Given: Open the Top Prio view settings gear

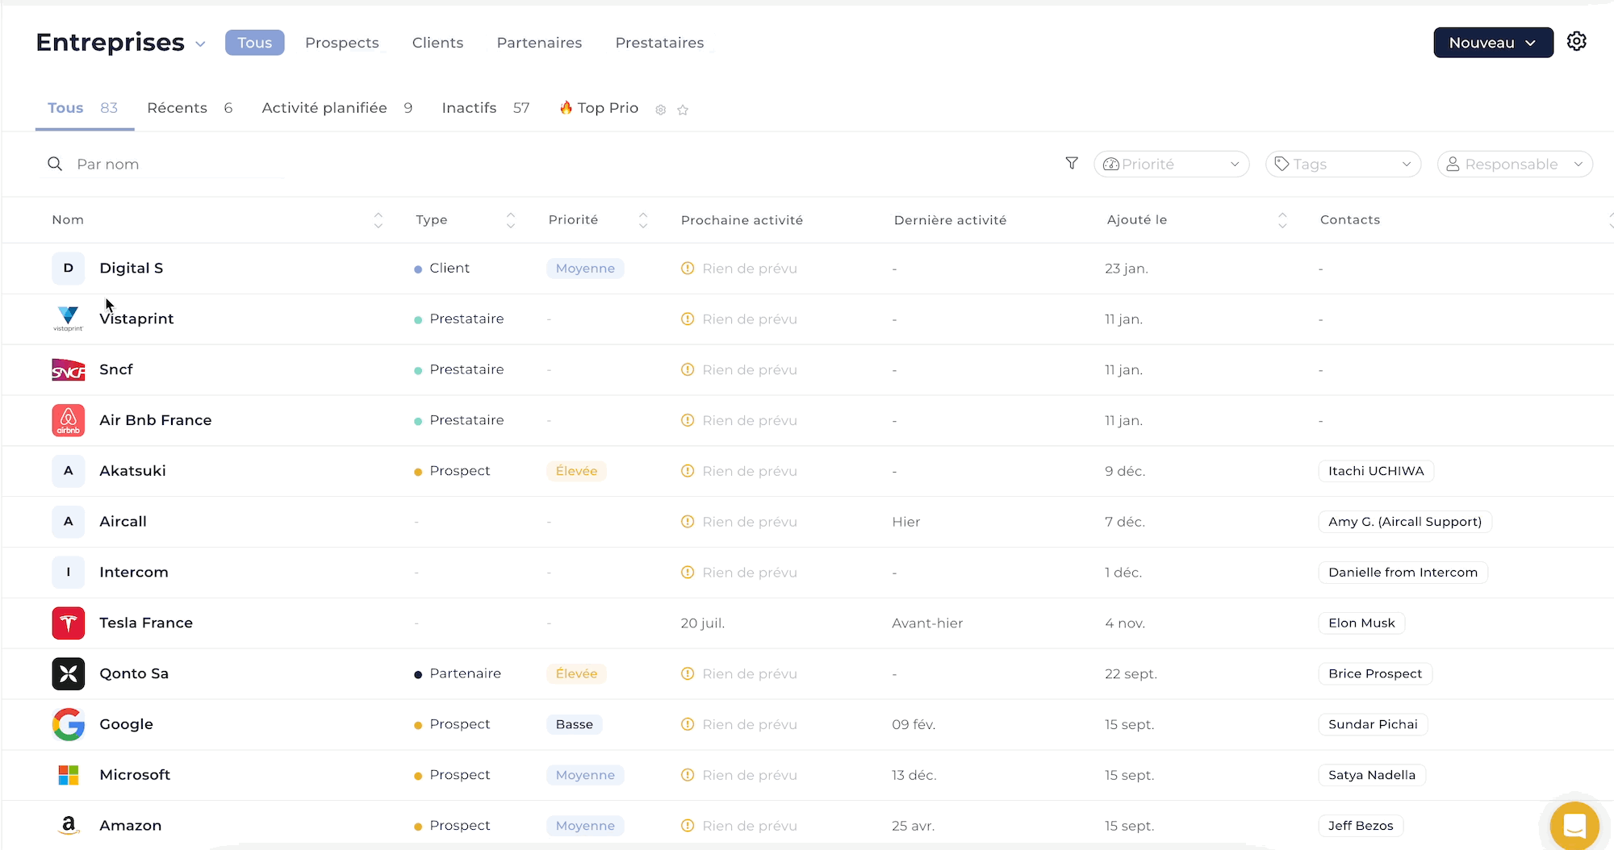Looking at the screenshot, I should click(x=661, y=110).
